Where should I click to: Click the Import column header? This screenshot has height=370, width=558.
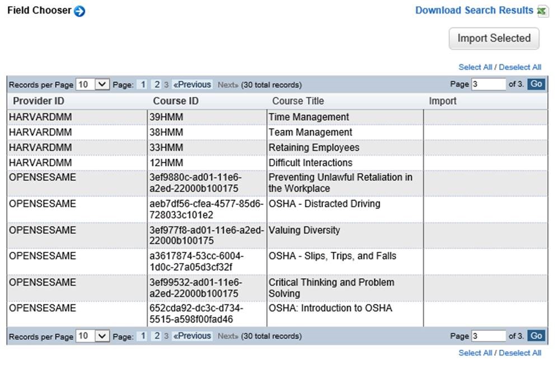(x=443, y=101)
